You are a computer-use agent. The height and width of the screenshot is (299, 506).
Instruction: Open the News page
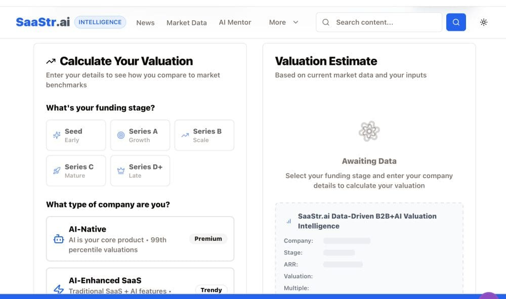coord(145,23)
